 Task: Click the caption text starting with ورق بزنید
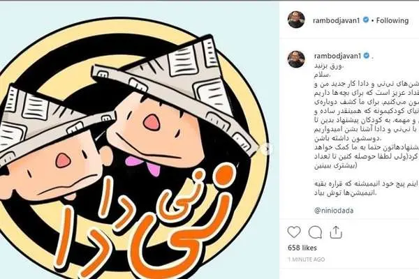[x=329, y=66]
